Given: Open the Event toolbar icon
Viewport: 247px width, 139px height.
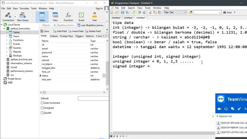Looking at the screenshot, I should point(81,17).
